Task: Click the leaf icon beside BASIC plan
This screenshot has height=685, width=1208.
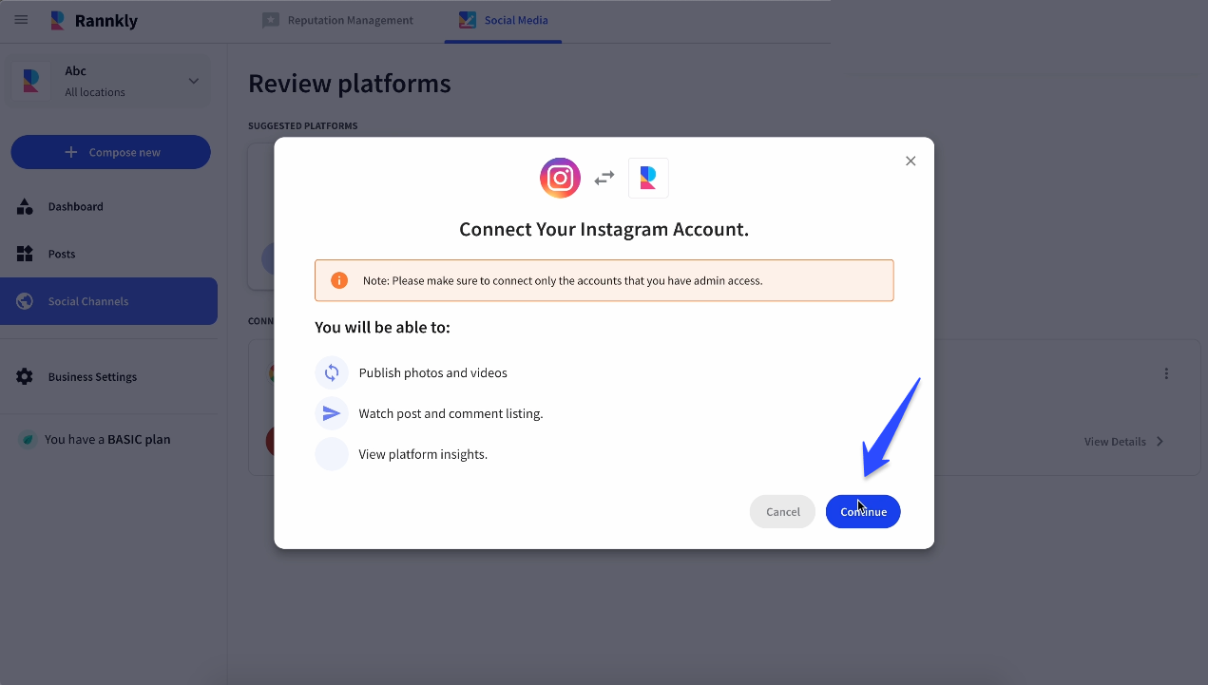Action: click(x=28, y=439)
